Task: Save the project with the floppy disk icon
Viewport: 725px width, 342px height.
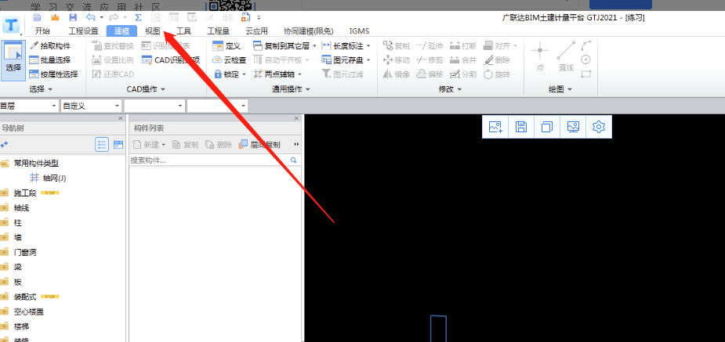Action: click(x=73, y=17)
